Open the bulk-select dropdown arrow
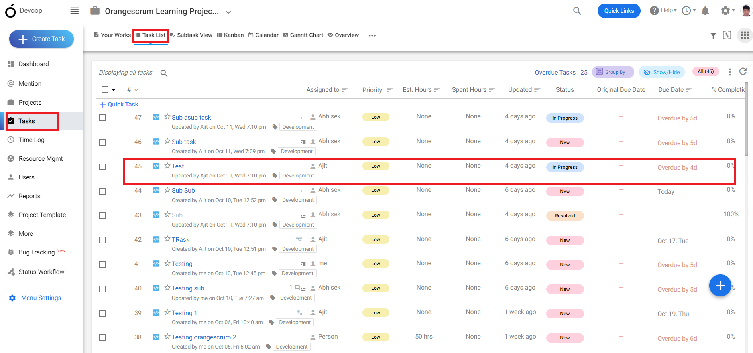The image size is (753, 353). (114, 90)
